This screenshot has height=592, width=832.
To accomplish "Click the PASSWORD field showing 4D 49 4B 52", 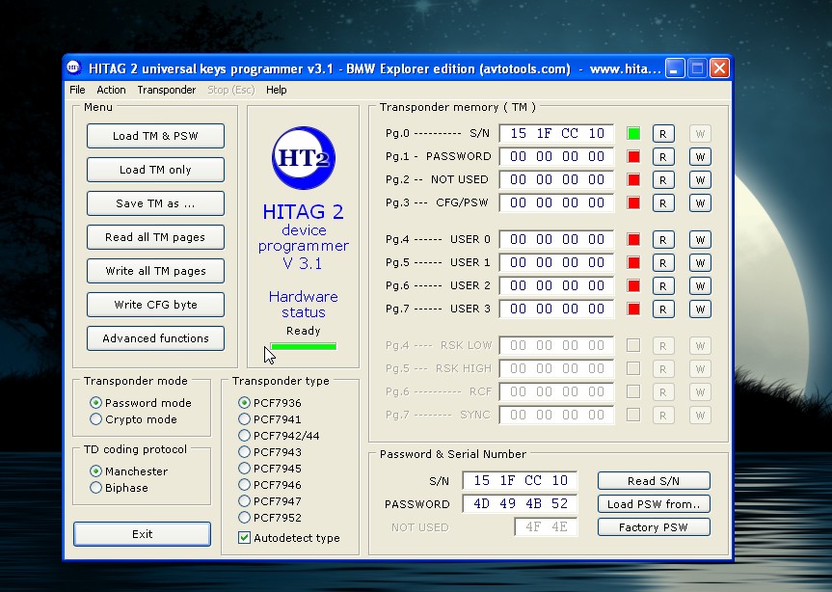I will [520, 503].
